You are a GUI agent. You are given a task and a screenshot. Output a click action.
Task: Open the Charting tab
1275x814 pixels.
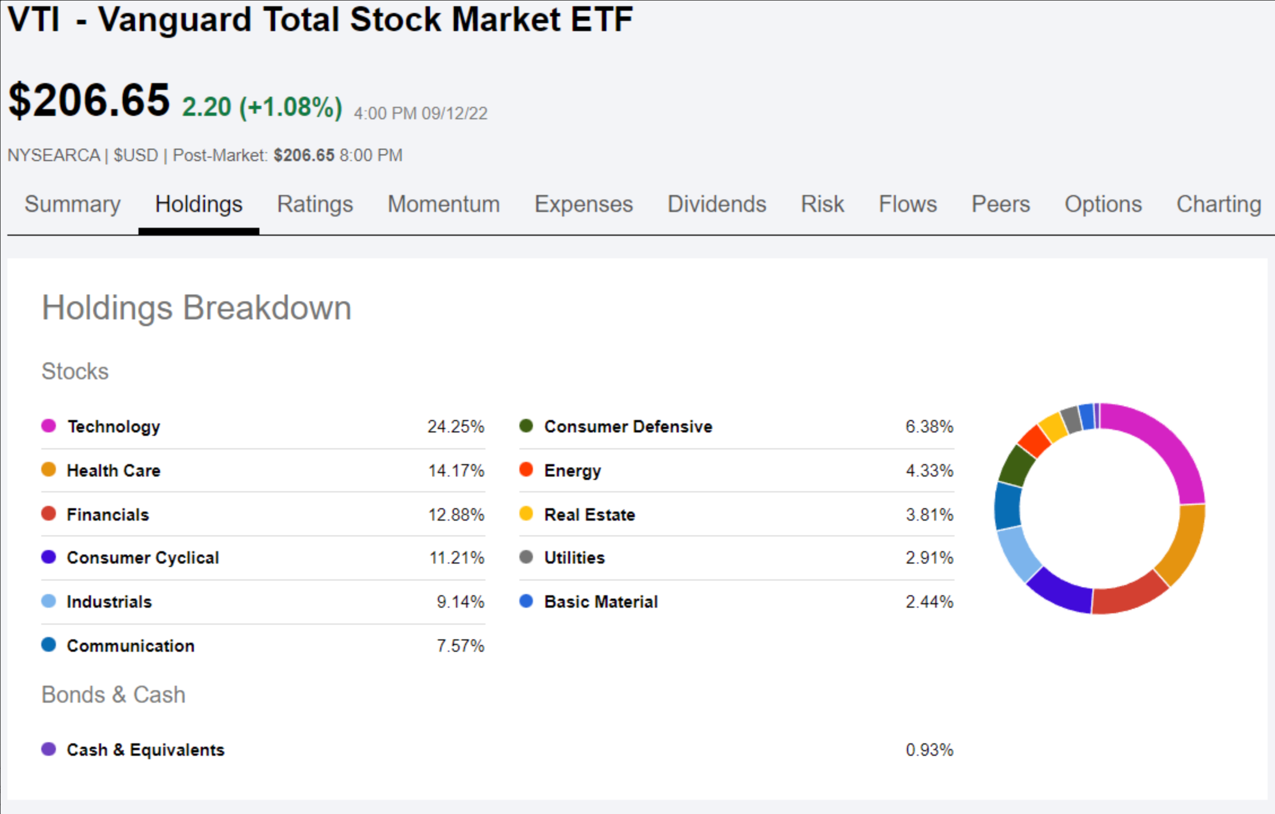point(1218,205)
